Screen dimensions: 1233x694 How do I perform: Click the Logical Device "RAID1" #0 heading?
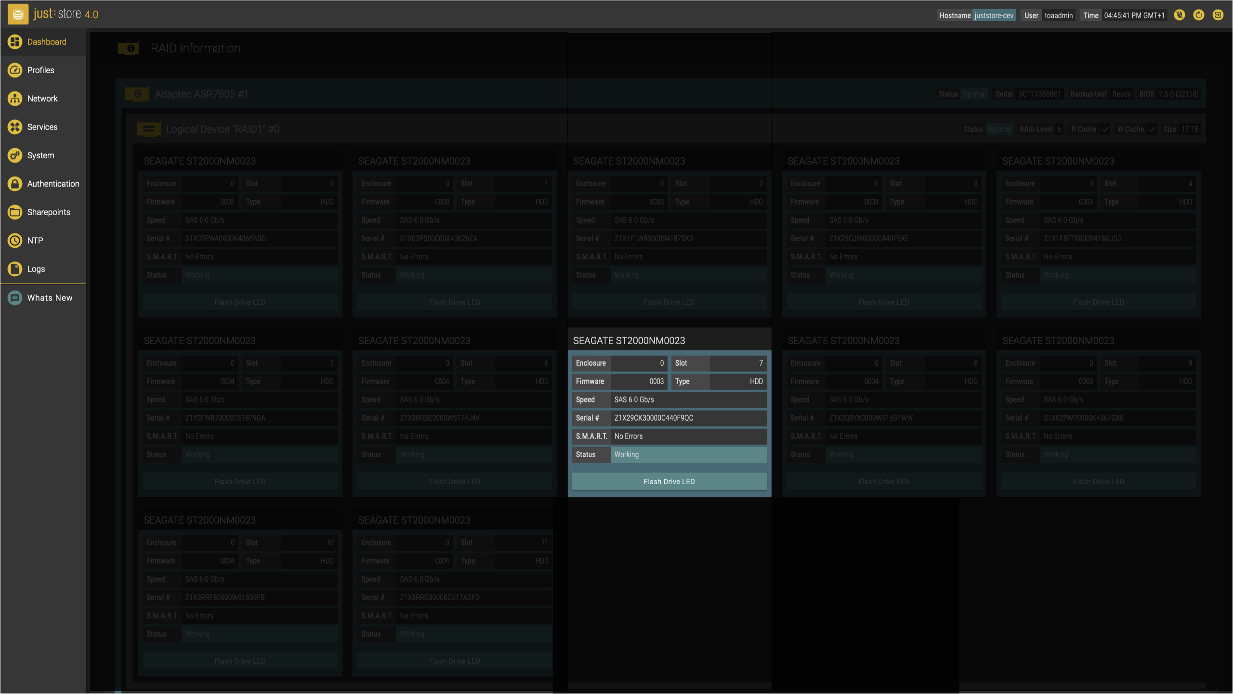click(x=223, y=129)
